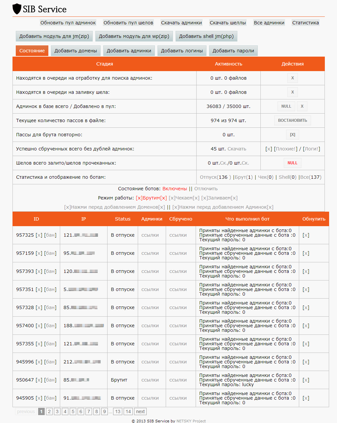
Task: Open Сбручено ссылки for bot 957328
Action: pos(178,307)
